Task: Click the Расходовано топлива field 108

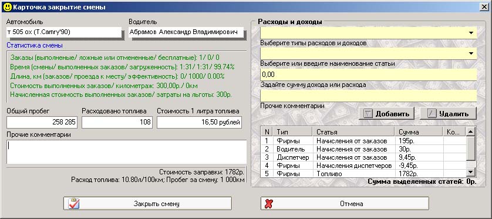Action: pyautogui.click(x=117, y=122)
